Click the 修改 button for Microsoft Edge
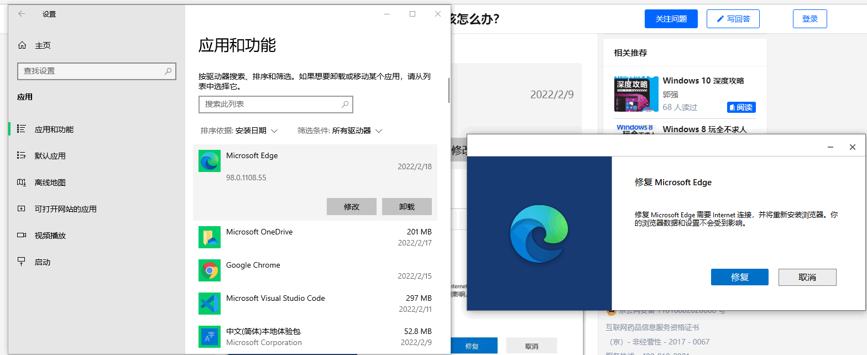The width and height of the screenshot is (867, 355). (352, 207)
